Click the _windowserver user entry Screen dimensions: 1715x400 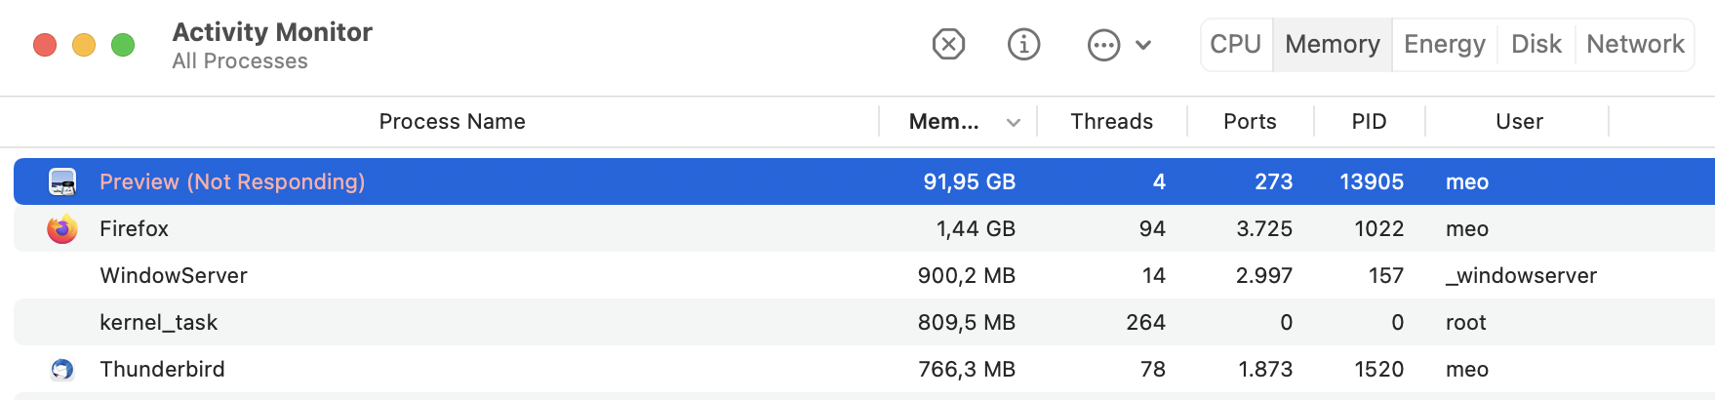[1521, 275]
